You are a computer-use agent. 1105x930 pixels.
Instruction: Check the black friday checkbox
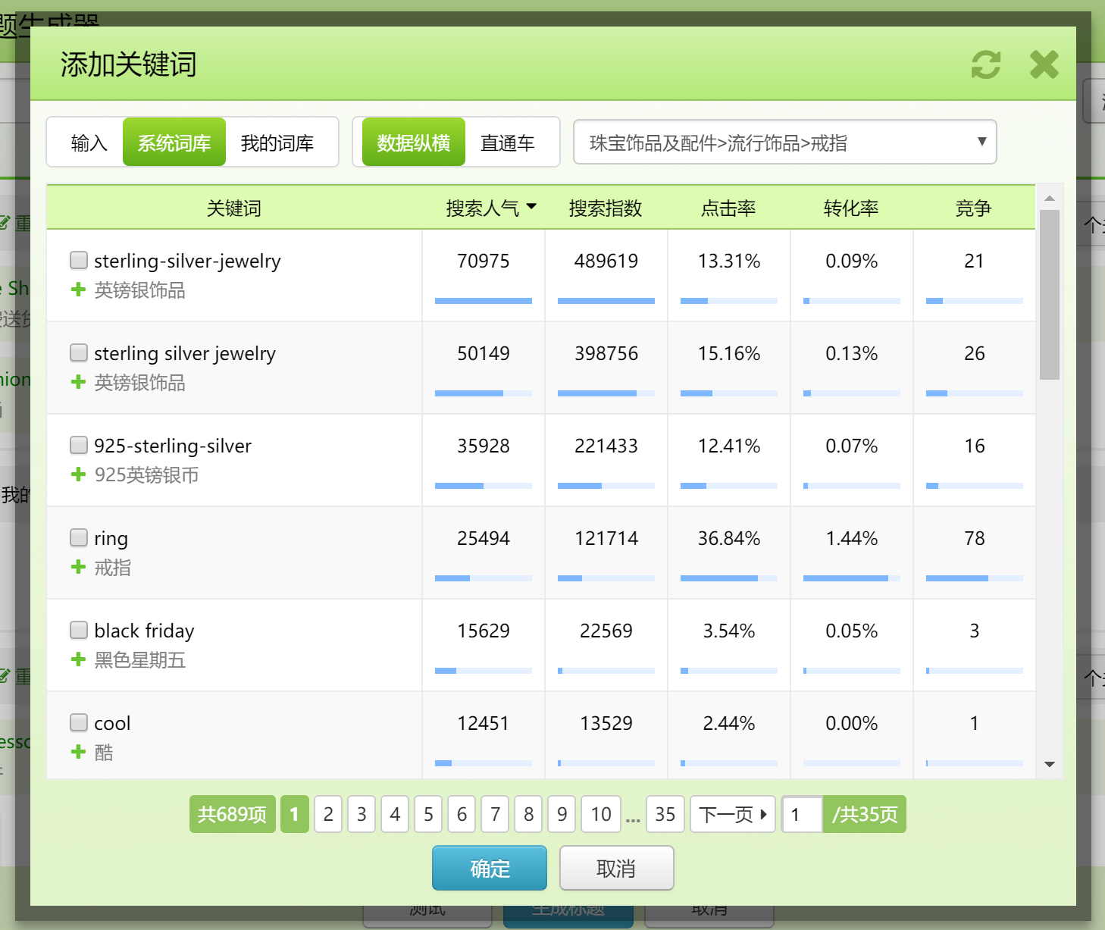[x=79, y=630]
